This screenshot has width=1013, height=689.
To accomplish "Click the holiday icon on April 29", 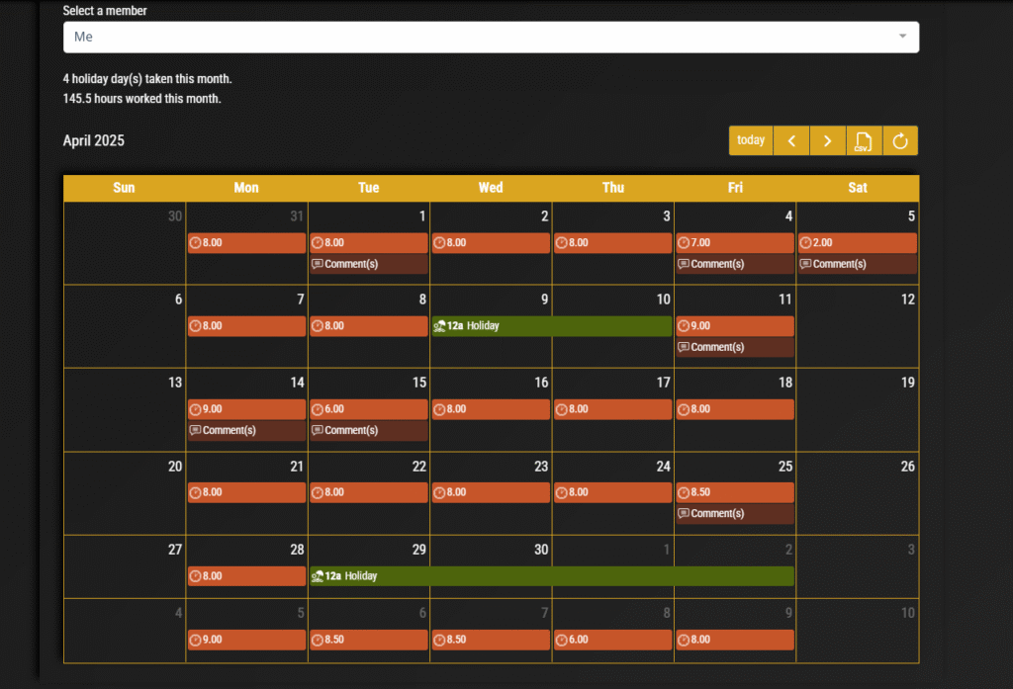I will coord(317,575).
